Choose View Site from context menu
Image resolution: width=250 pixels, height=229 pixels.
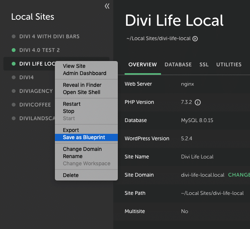coord(74,66)
